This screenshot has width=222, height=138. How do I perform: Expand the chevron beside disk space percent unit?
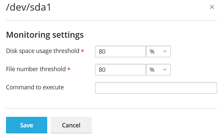tap(165, 51)
